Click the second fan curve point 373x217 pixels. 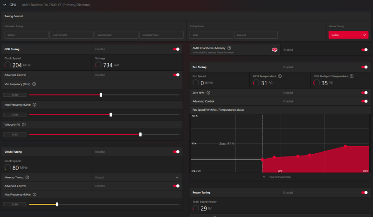coord(274,157)
